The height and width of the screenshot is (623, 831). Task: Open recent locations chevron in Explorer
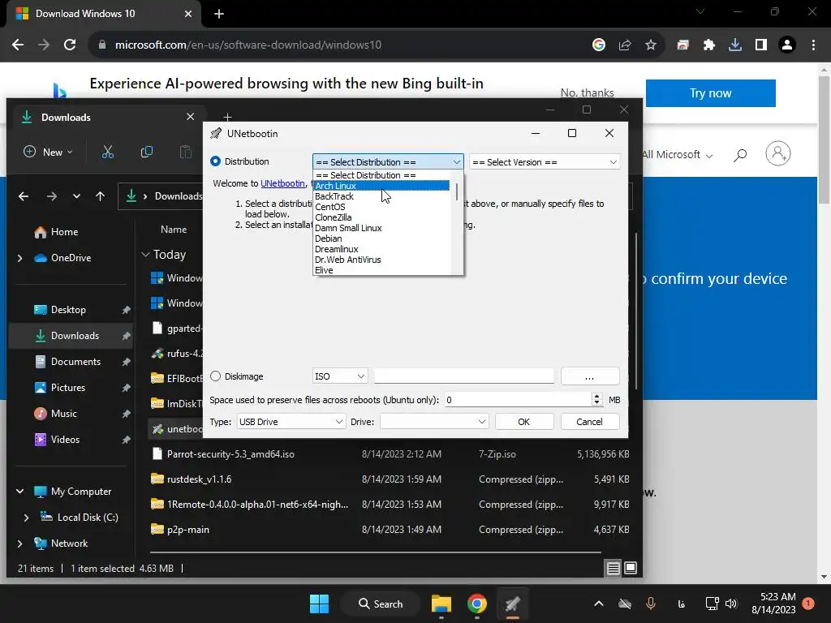(x=76, y=196)
